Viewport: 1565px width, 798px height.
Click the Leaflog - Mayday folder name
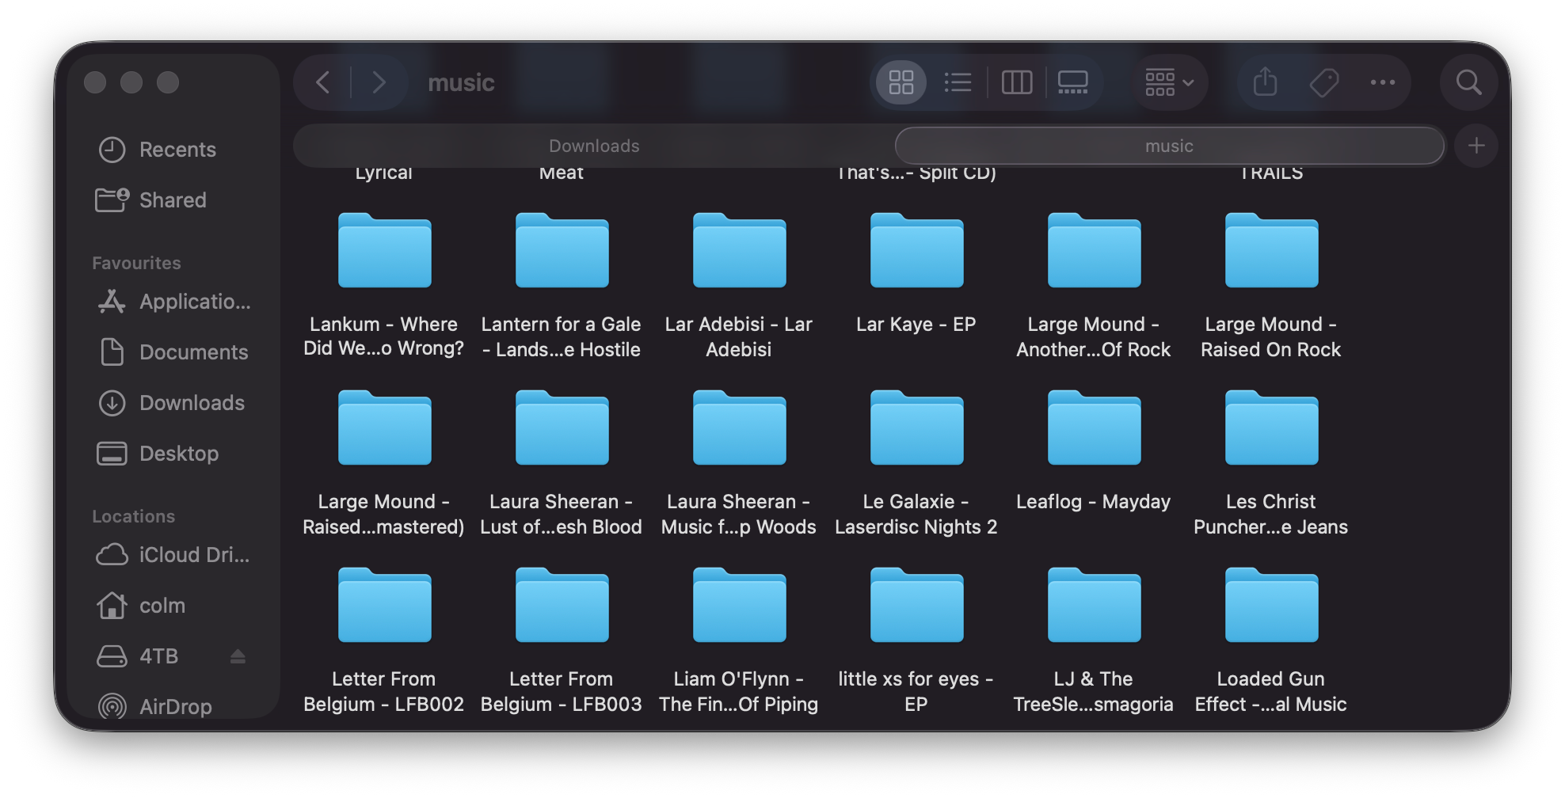[x=1094, y=502]
